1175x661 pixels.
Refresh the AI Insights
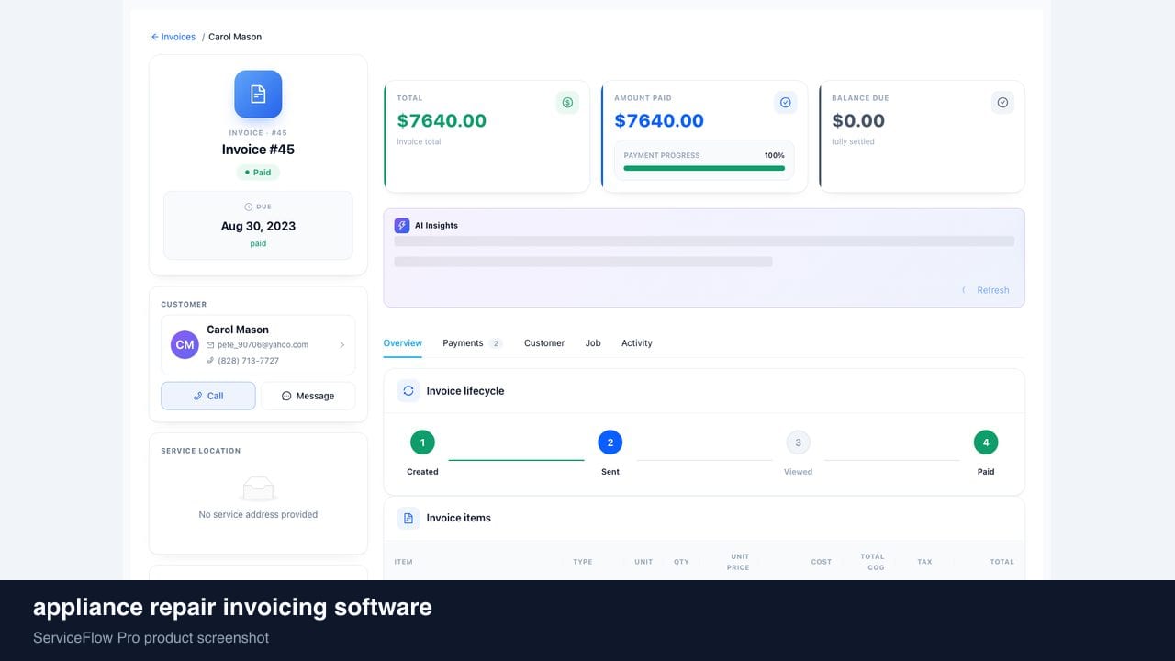tap(985, 290)
